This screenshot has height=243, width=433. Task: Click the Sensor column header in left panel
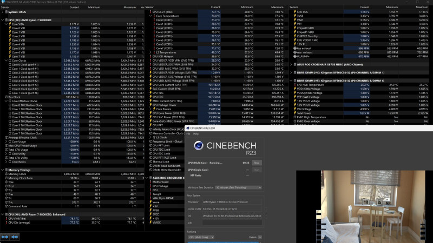pos(5,7)
